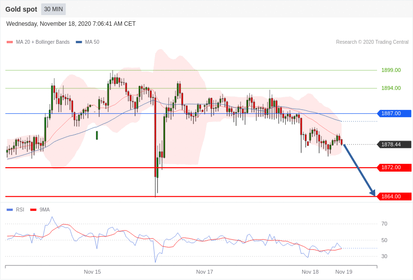Click the 1894.00 resistance level label
The height and width of the screenshot is (280, 413).
pyautogui.click(x=391, y=88)
